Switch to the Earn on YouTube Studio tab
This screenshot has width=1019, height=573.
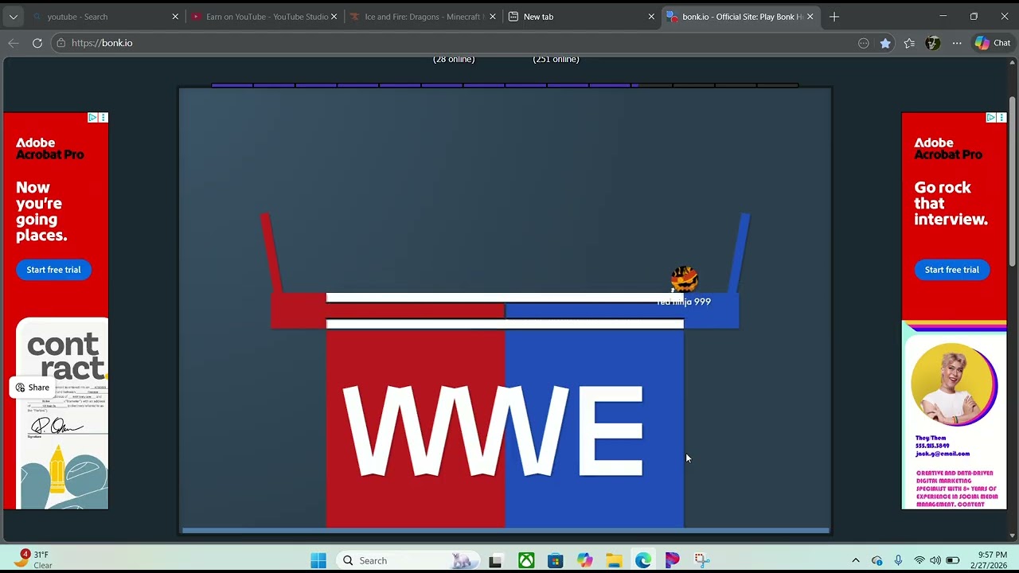[x=263, y=17]
